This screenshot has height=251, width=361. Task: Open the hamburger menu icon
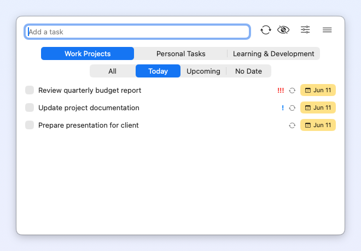tap(327, 30)
